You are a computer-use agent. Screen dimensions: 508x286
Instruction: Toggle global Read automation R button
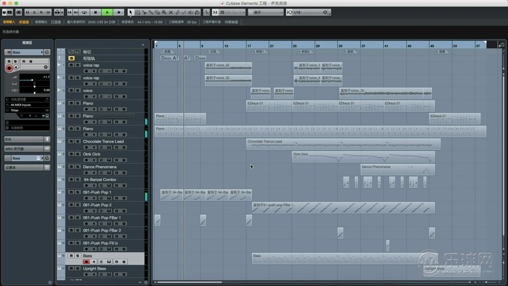click(x=41, y=12)
